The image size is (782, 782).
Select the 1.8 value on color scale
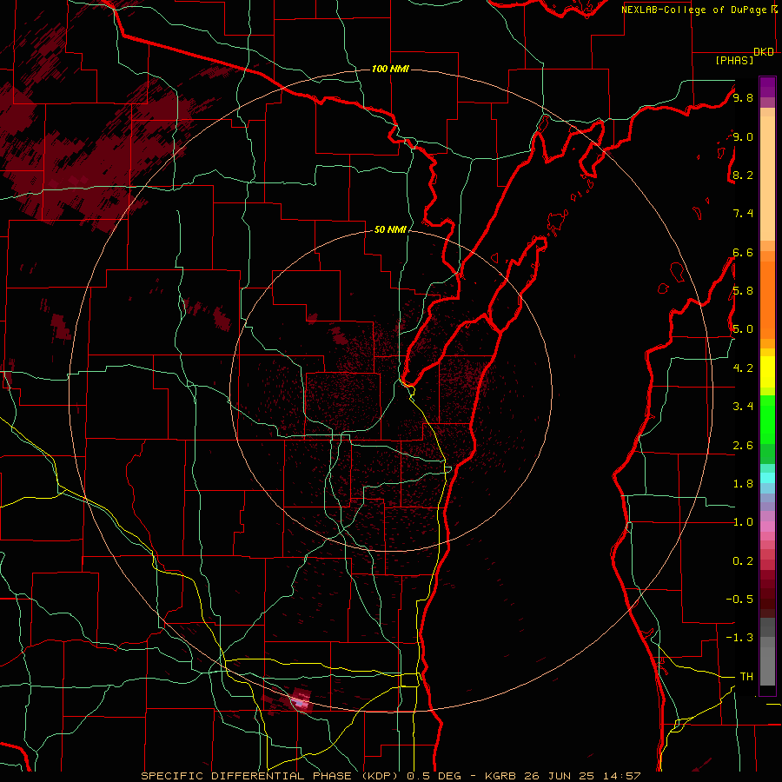(x=743, y=484)
